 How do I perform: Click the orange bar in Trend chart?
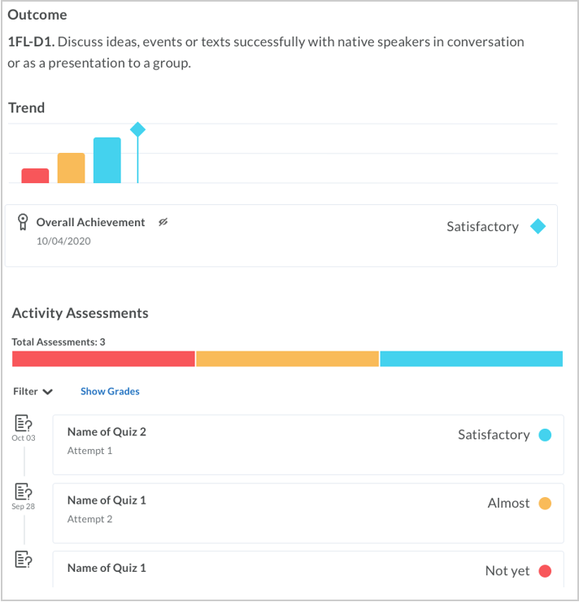[71, 168]
